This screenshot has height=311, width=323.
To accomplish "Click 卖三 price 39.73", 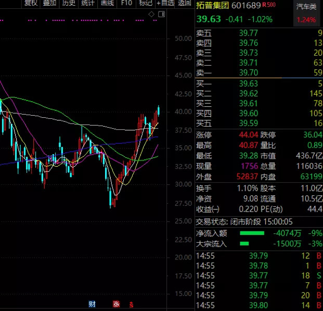I will tap(249, 53).
